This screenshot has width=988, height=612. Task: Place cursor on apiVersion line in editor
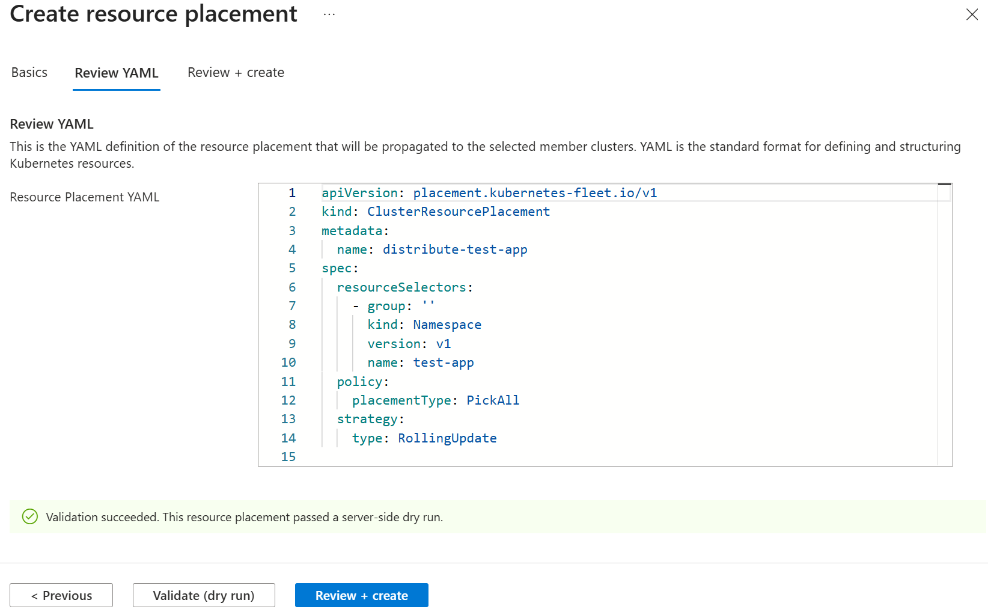[489, 193]
